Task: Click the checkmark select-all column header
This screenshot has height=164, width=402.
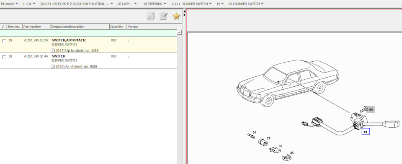Action: 3,27
